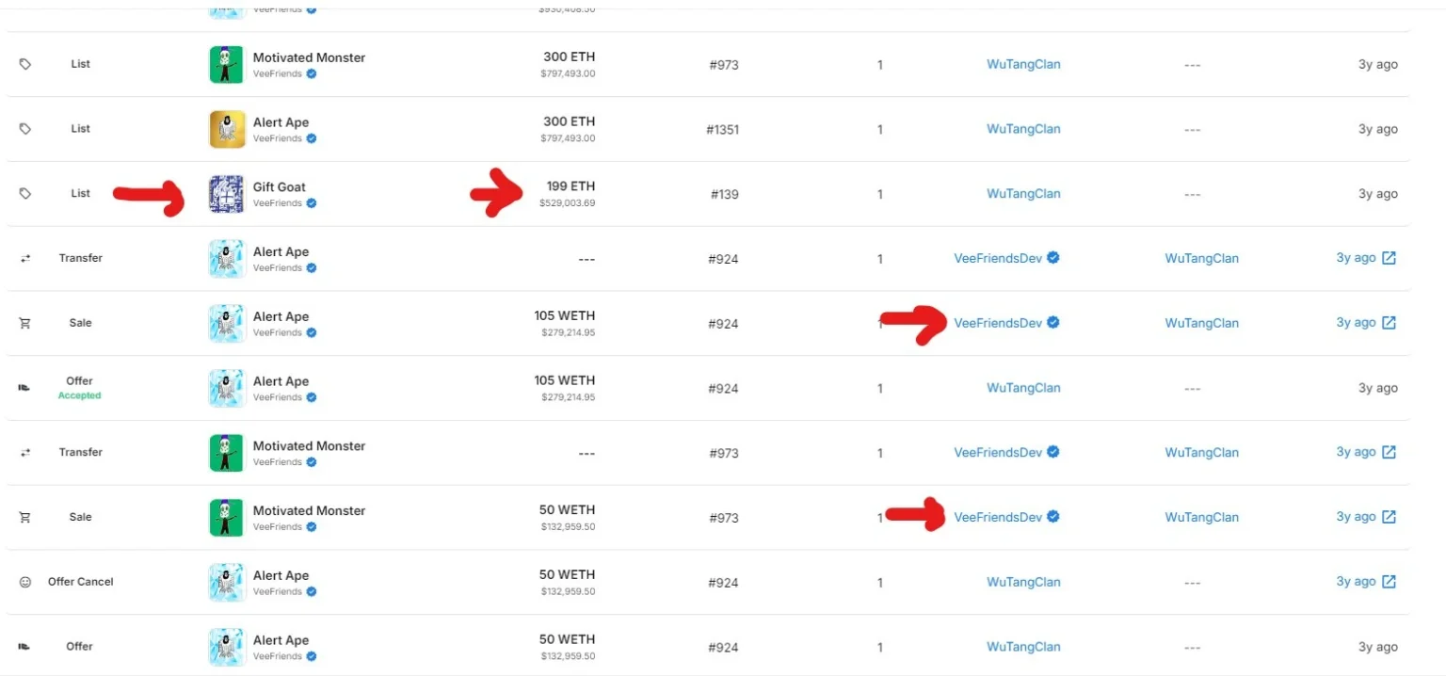The width and height of the screenshot is (1446, 676).
Task: Open the '3y ago' link in Offer Cancel row
Action: (x=1356, y=581)
